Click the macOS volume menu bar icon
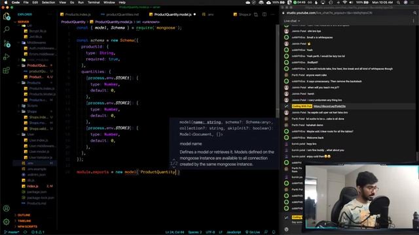The width and height of the screenshot is (419, 235). 351,3
